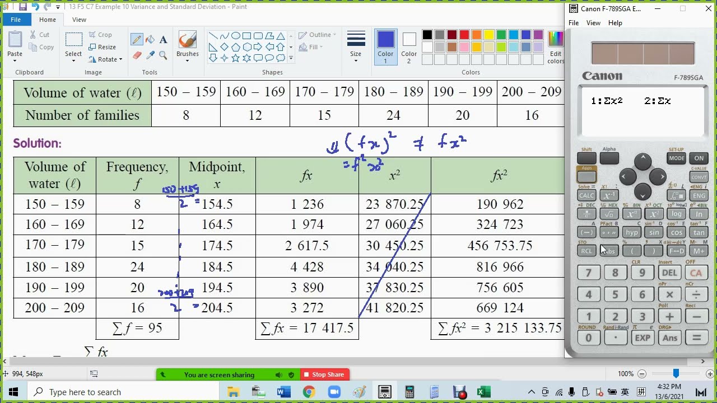Image resolution: width=717 pixels, height=403 pixels.
Task: Select the Color 2 box
Action: (409, 47)
